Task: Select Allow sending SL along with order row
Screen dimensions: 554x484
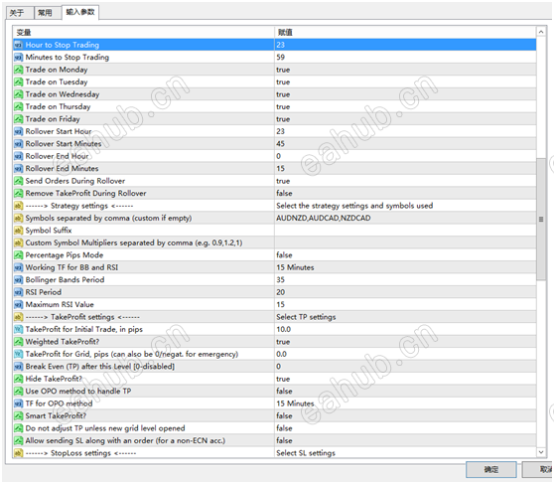Action: (x=275, y=441)
